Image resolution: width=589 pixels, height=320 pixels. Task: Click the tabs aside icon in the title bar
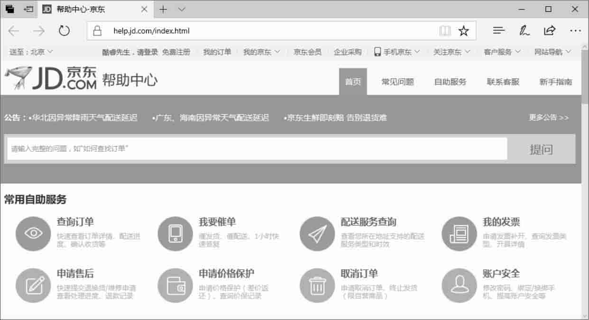tap(10, 9)
